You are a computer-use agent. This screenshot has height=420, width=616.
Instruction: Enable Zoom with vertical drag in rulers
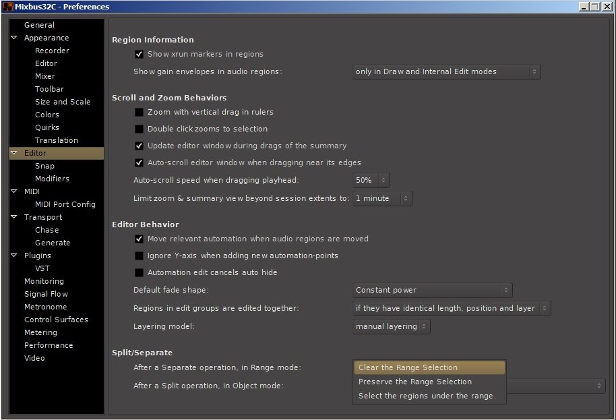pyautogui.click(x=139, y=112)
